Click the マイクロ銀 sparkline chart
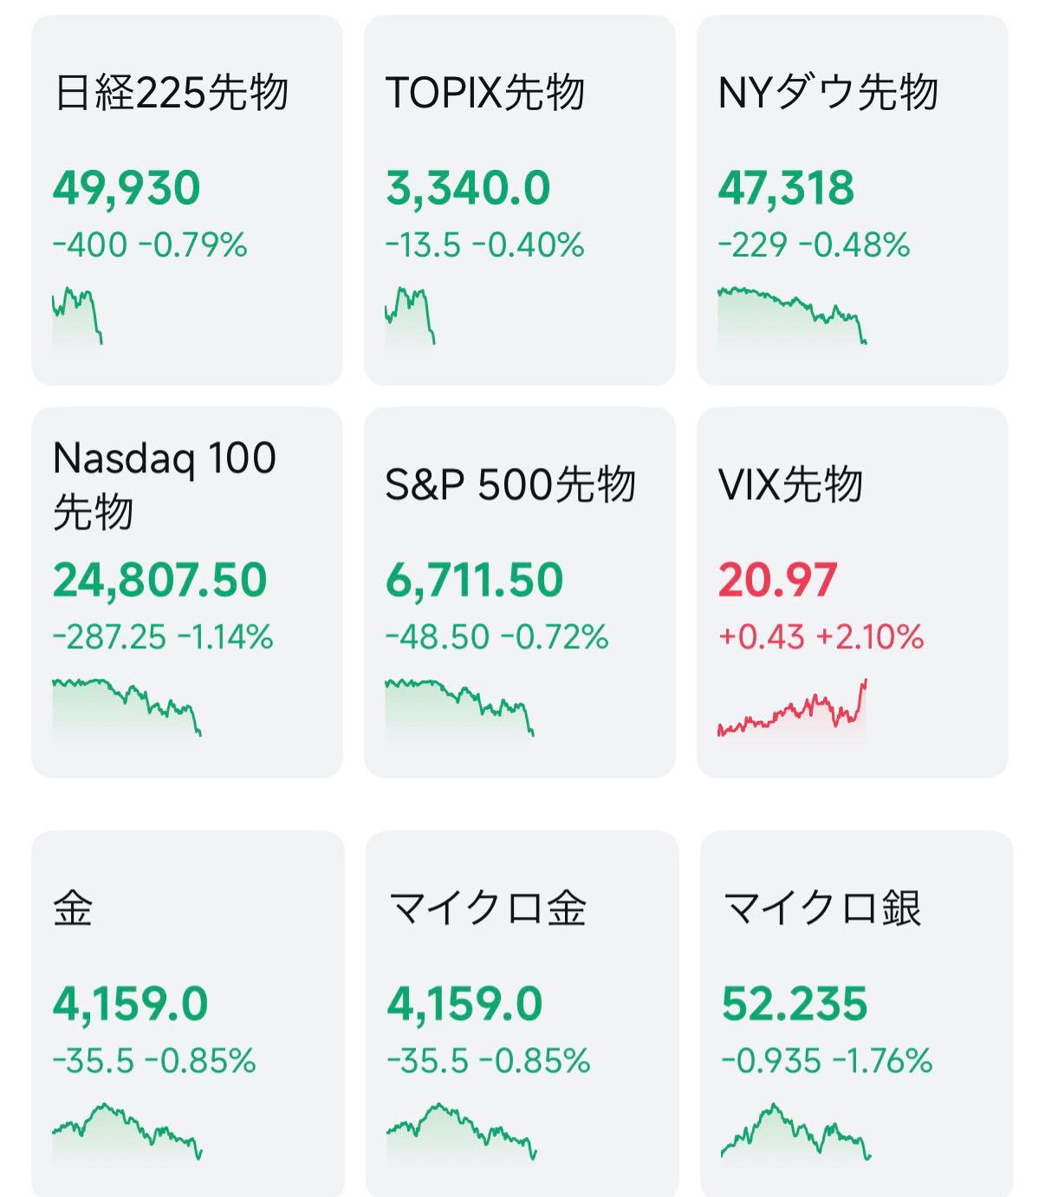1045x1197 pixels. 795,1132
